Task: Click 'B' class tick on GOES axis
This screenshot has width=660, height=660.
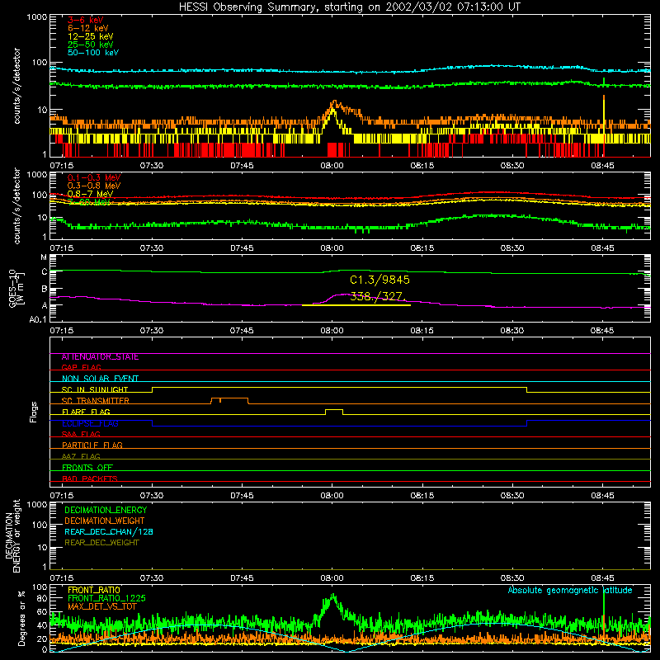Action: click(45, 290)
